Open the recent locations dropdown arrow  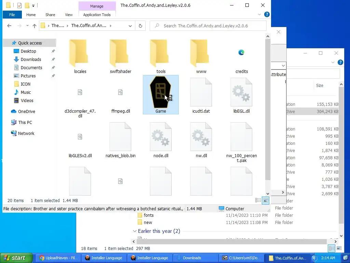click(x=27, y=26)
